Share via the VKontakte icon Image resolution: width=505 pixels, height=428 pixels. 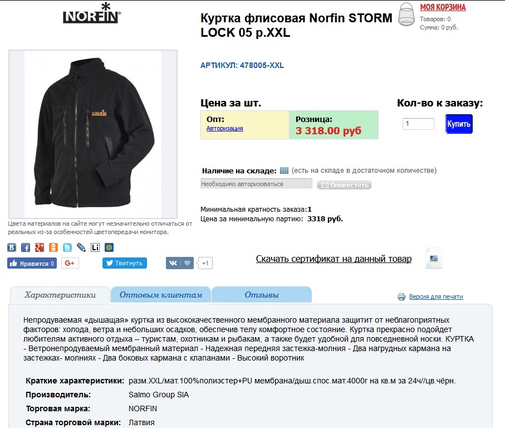pyautogui.click(x=12, y=247)
